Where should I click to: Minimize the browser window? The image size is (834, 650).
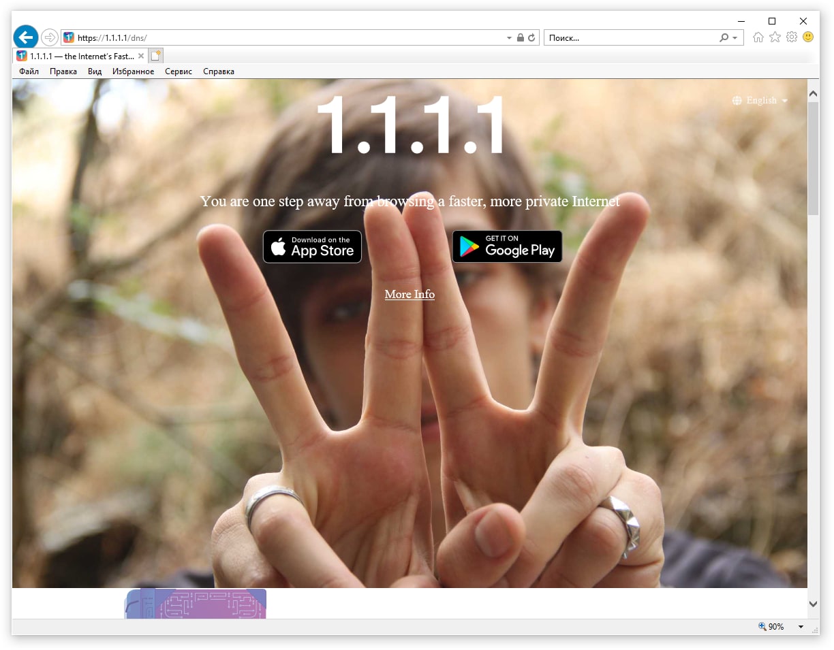click(741, 21)
